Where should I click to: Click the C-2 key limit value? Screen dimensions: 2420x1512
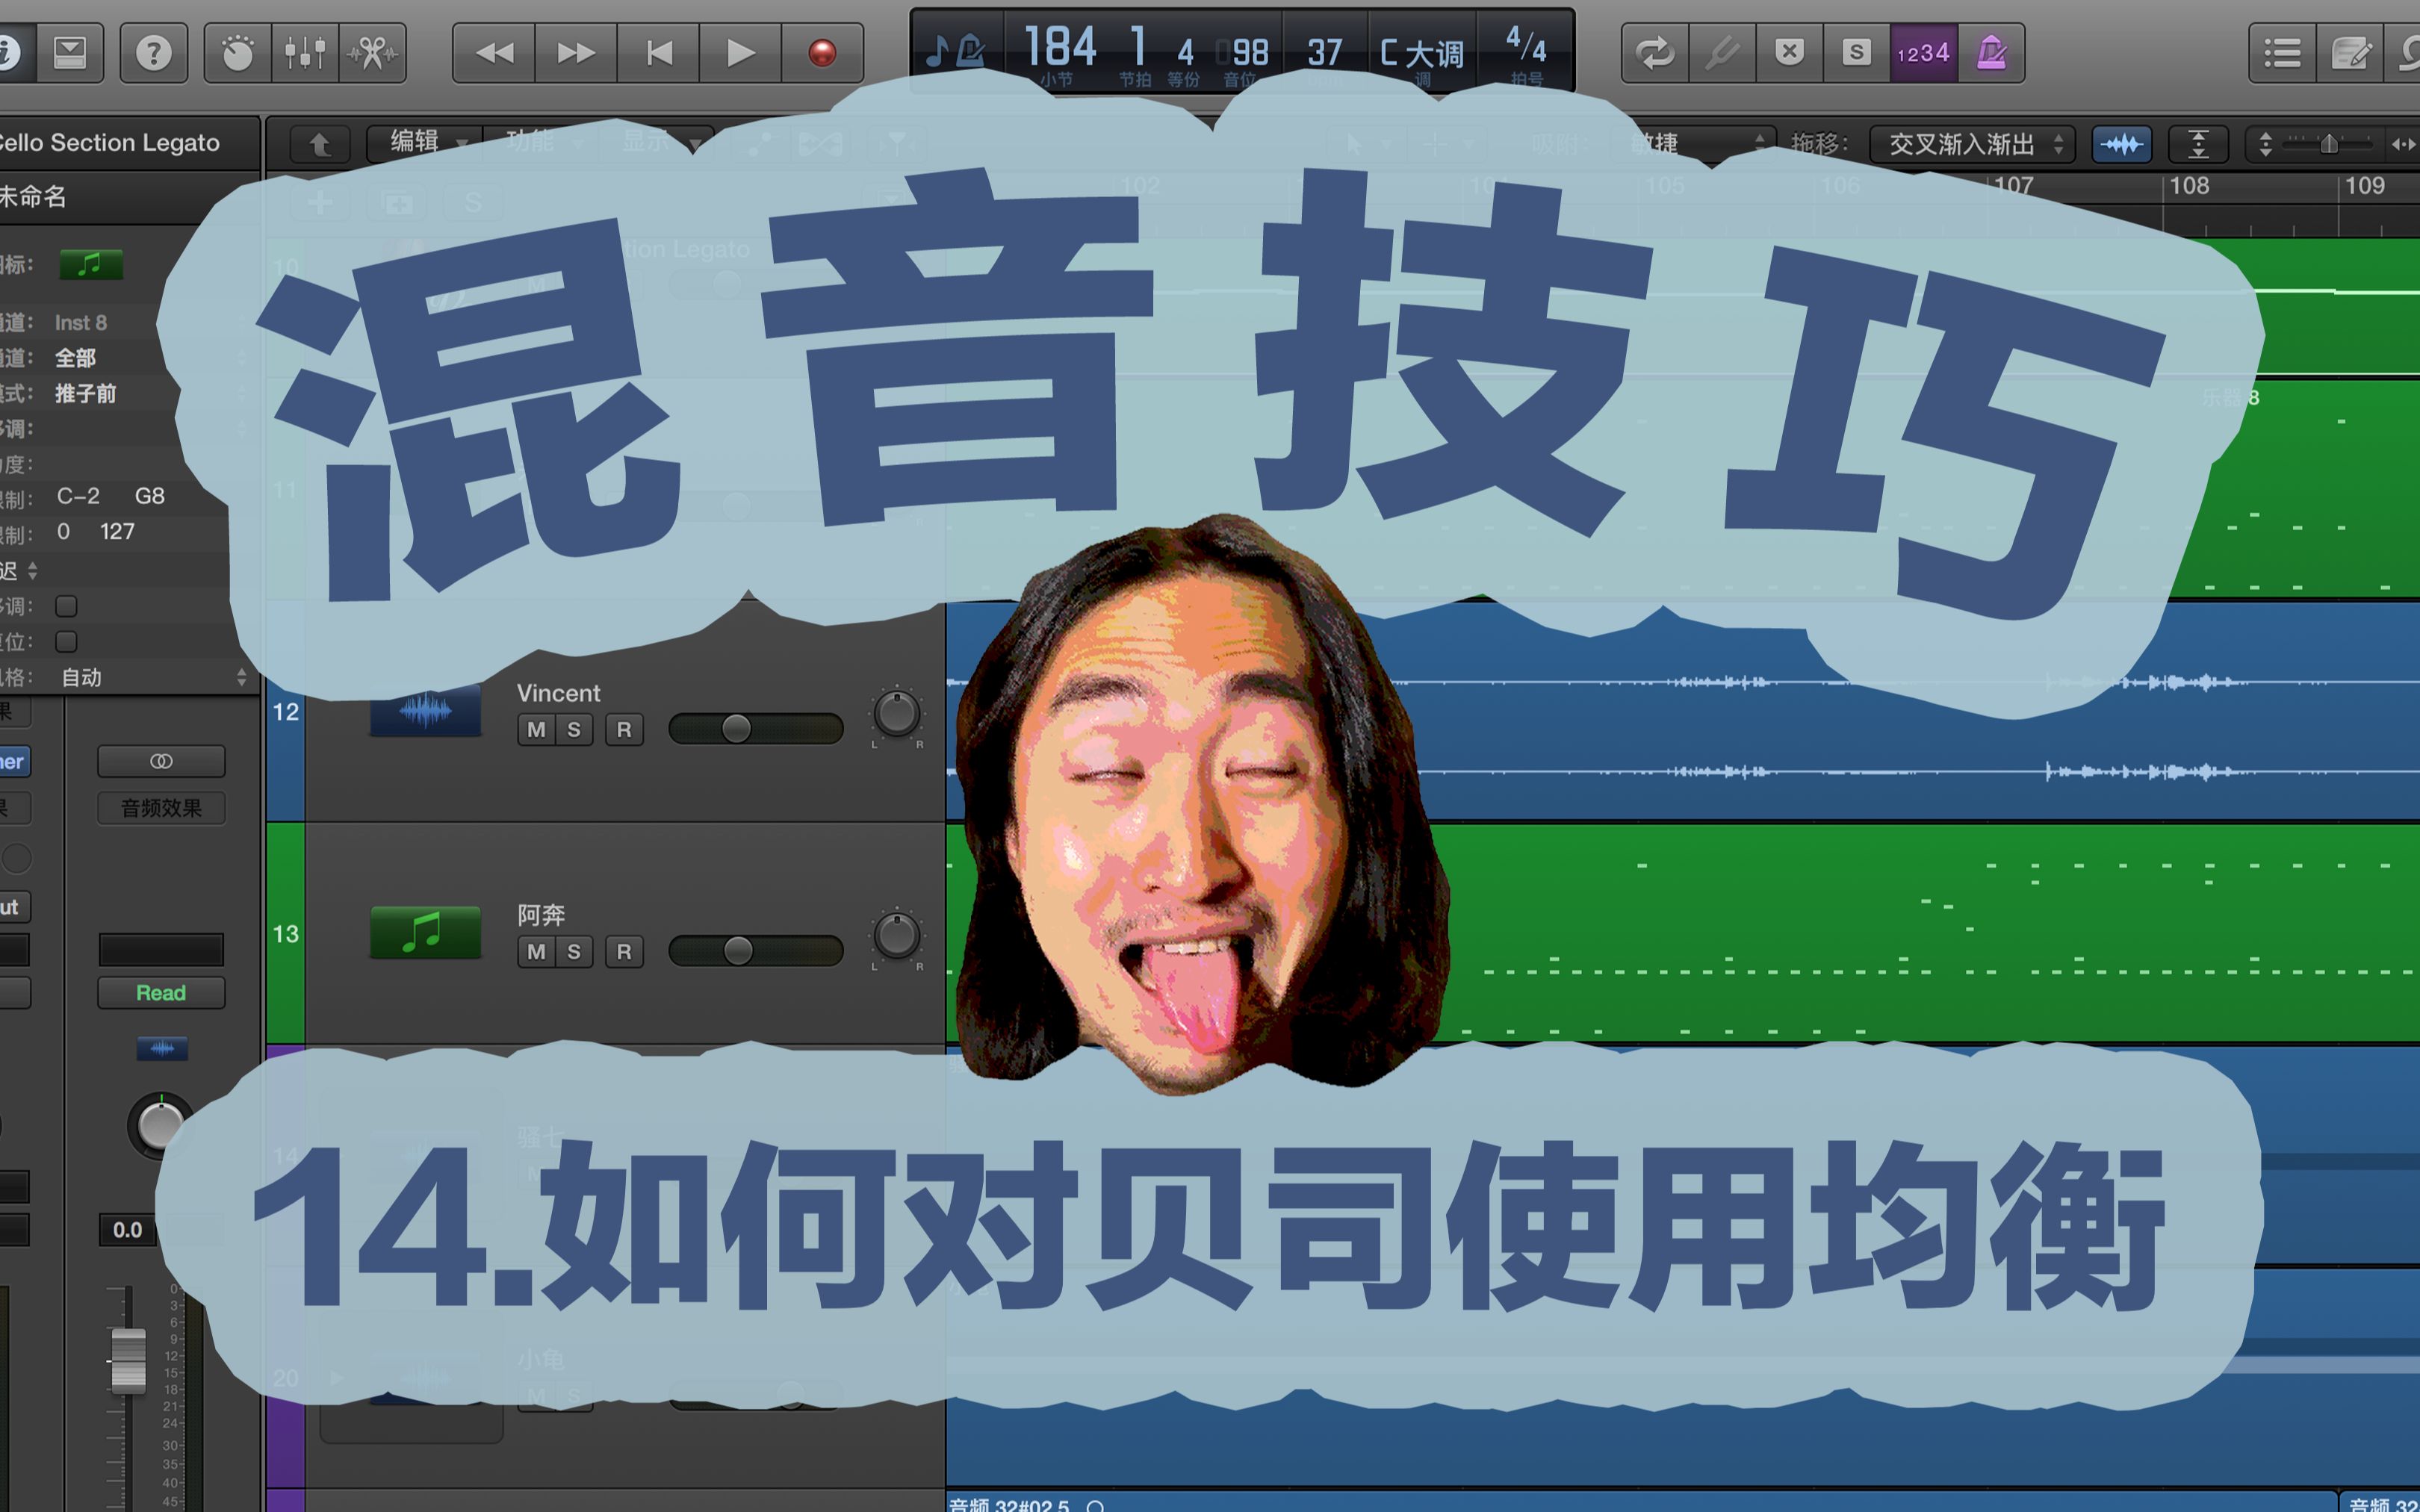tap(78, 496)
